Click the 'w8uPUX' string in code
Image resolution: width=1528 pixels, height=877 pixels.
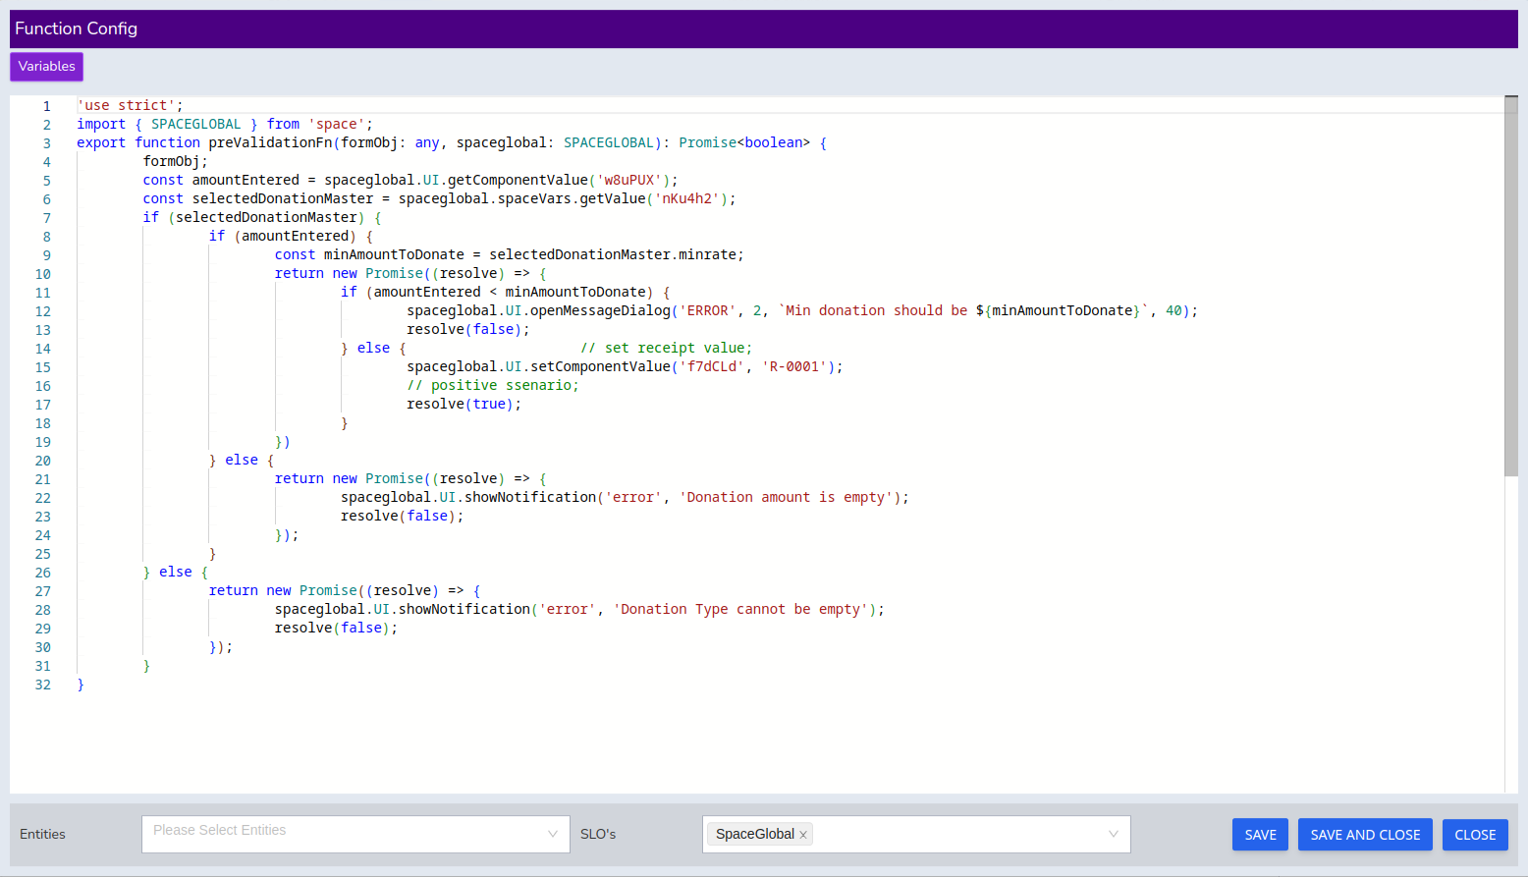(629, 181)
